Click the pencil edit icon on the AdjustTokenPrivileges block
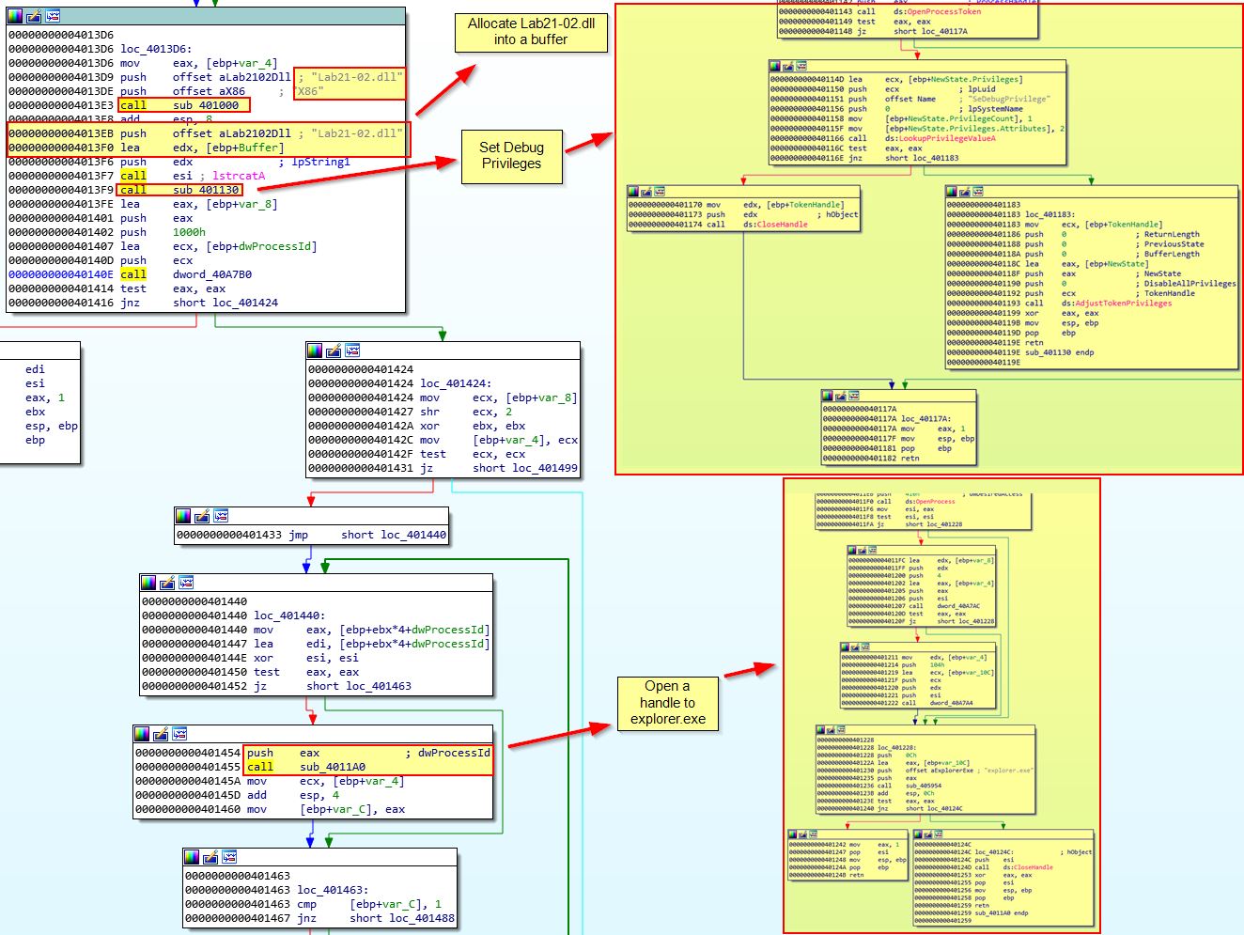Viewport: 1244px width, 935px height. click(965, 192)
